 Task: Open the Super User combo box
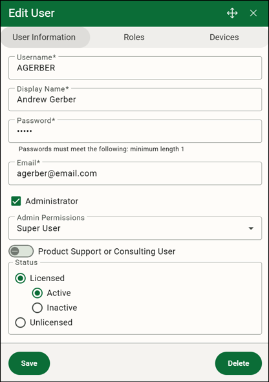point(135,228)
